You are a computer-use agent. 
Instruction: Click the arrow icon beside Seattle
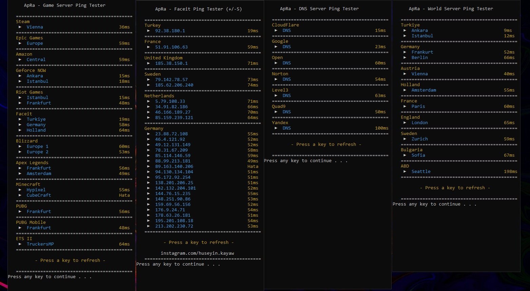click(x=405, y=172)
